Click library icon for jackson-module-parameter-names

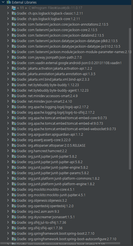pos(14,52)
